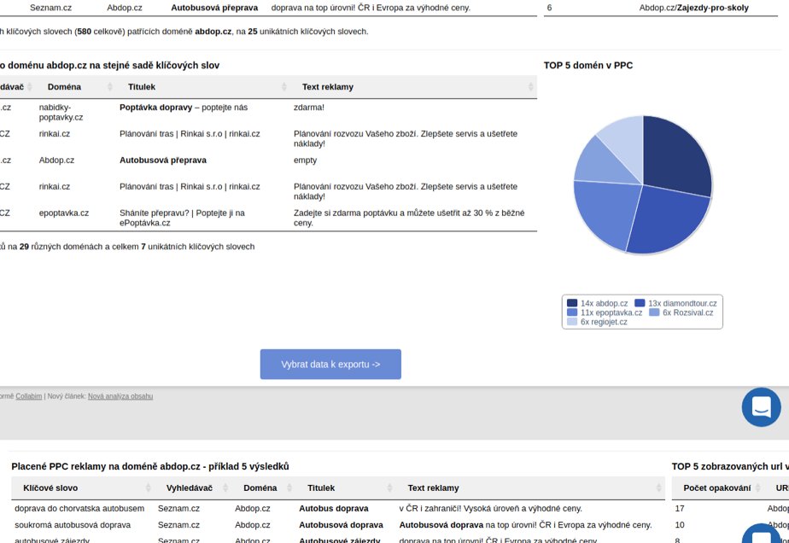Click epoptavka.cz domain cell
The width and height of the screenshot is (789, 543).
click(x=64, y=213)
